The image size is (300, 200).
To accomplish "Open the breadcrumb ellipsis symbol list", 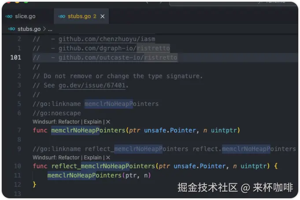I will 50,29.
